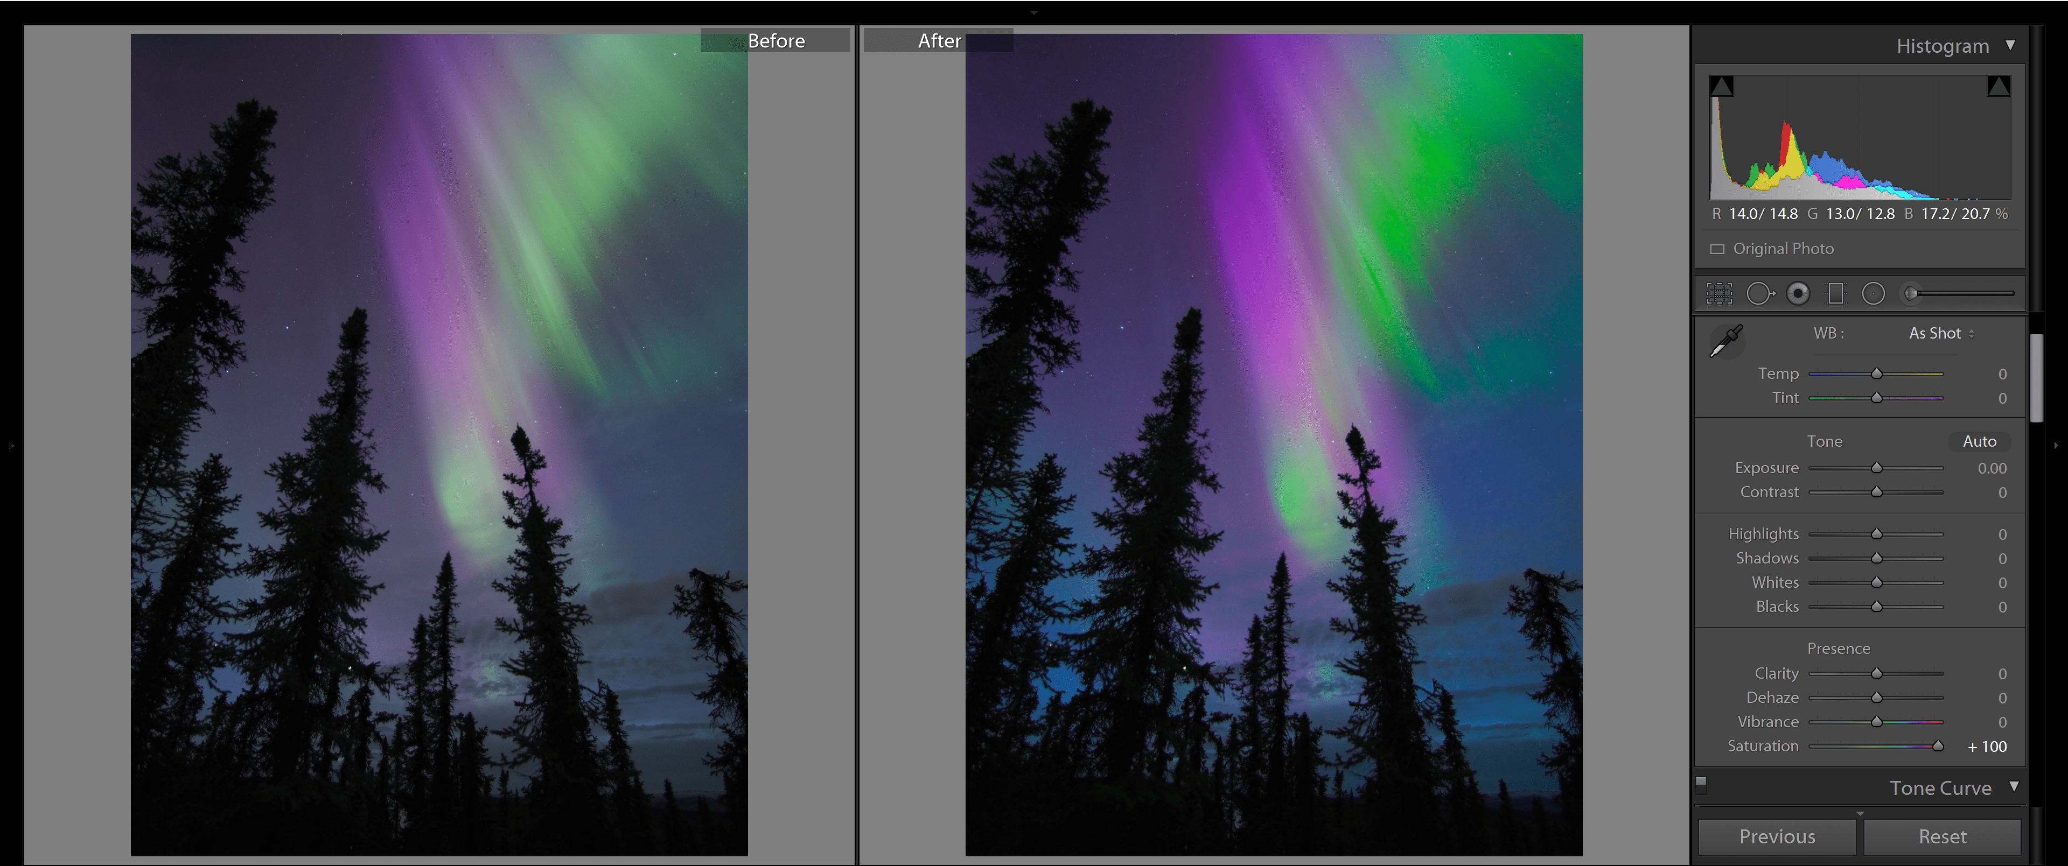
Task: Click the Saturation slider handle
Action: click(1938, 745)
